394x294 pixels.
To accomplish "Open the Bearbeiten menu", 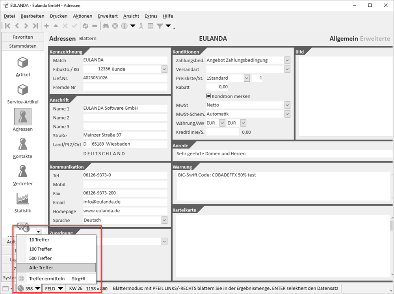I will point(32,16).
